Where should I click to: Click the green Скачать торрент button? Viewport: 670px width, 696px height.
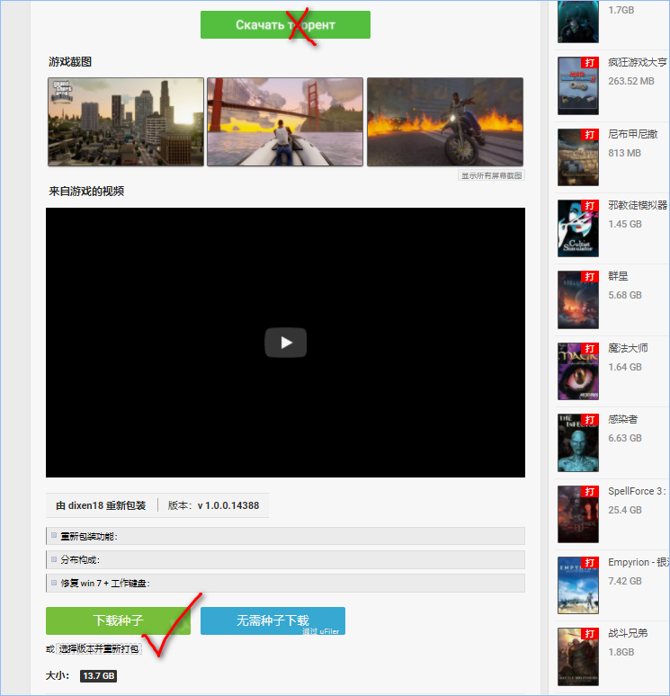click(285, 25)
